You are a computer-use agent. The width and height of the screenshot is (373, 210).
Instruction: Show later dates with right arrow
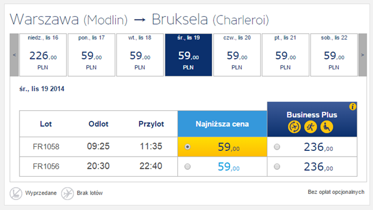pyautogui.click(x=363, y=55)
